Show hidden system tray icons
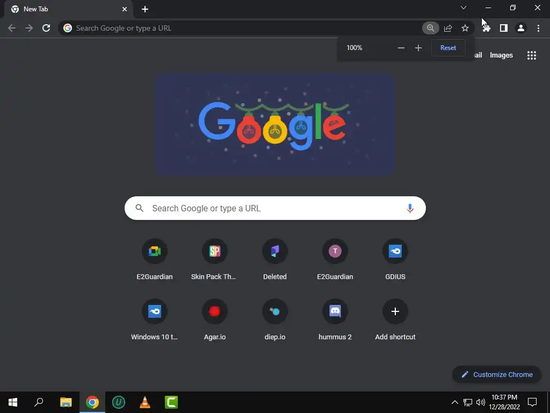The height and width of the screenshot is (413, 550). click(454, 402)
